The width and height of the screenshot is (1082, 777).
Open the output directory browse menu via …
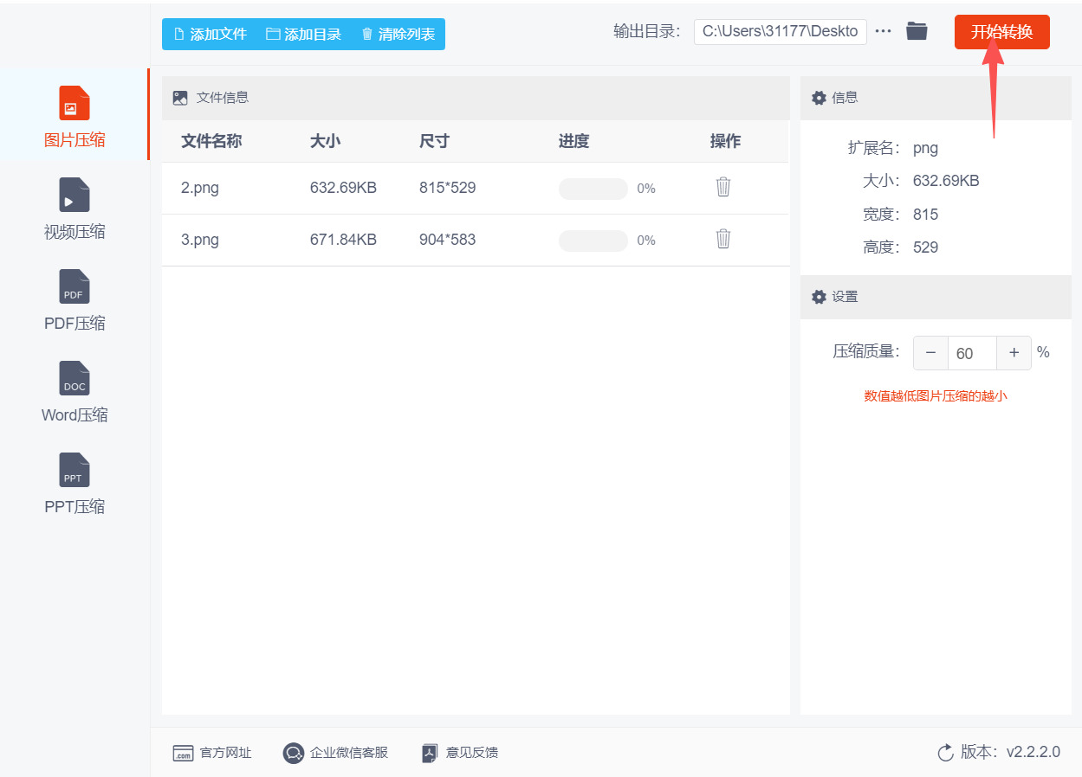pyautogui.click(x=883, y=30)
